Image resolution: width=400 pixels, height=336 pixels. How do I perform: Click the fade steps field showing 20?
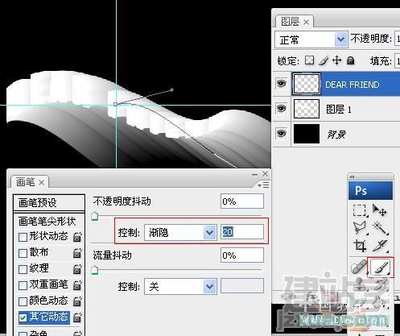click(242, 232)
